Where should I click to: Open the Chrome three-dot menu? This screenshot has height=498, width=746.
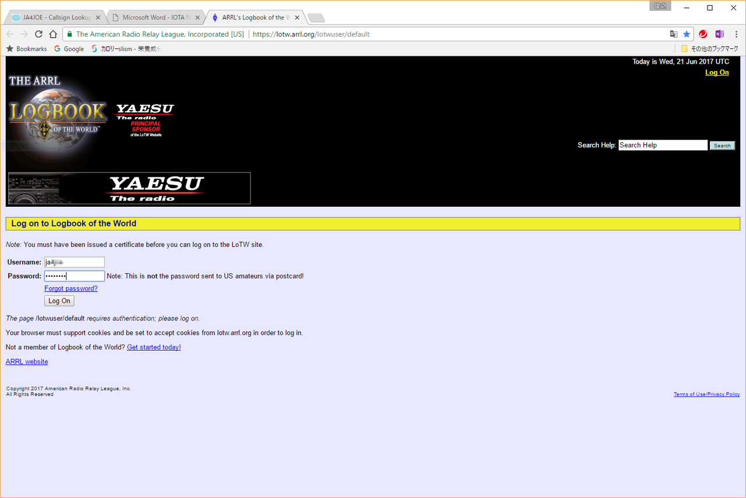point(736,34)
